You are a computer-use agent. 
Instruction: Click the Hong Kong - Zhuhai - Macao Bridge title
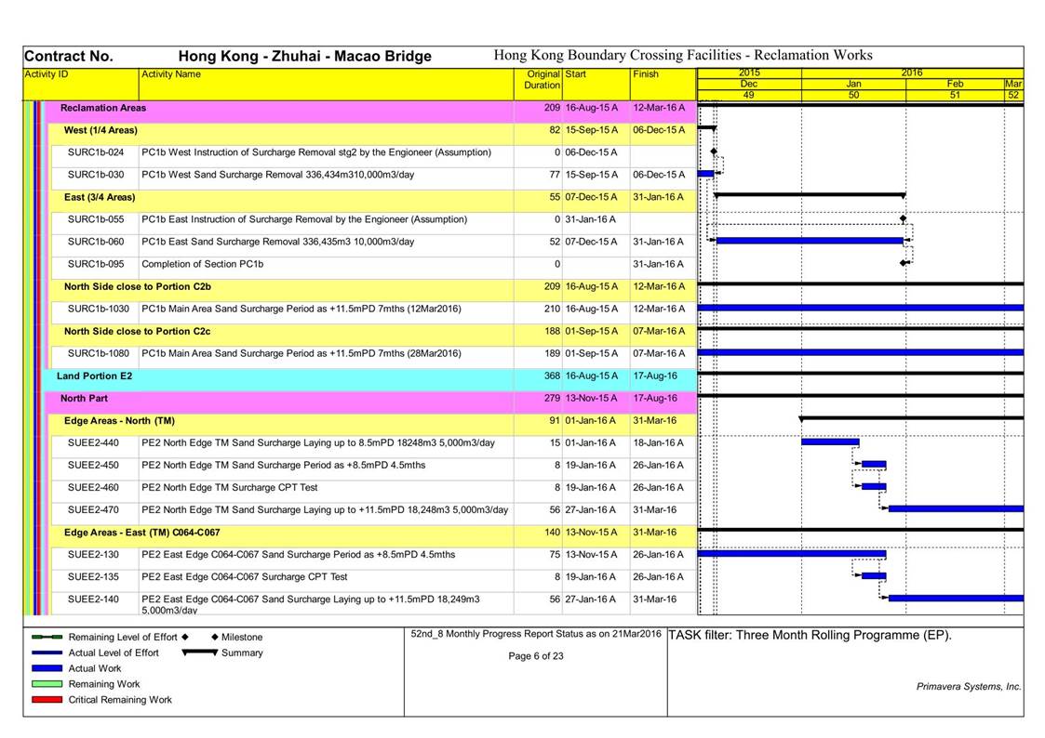point(305,56)
